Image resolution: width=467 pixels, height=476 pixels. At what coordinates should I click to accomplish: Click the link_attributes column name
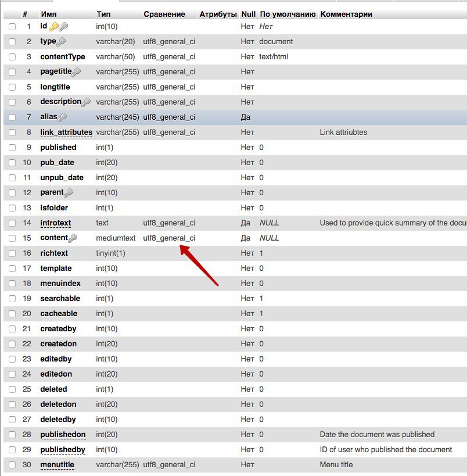[x=66, y=133]
